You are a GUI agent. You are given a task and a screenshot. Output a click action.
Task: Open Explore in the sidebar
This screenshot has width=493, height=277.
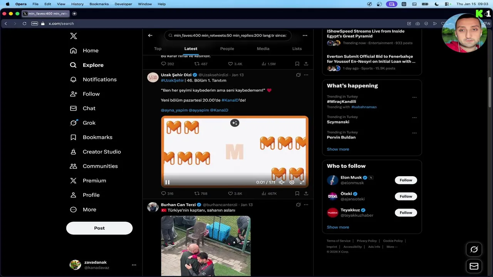coord(87,65)
